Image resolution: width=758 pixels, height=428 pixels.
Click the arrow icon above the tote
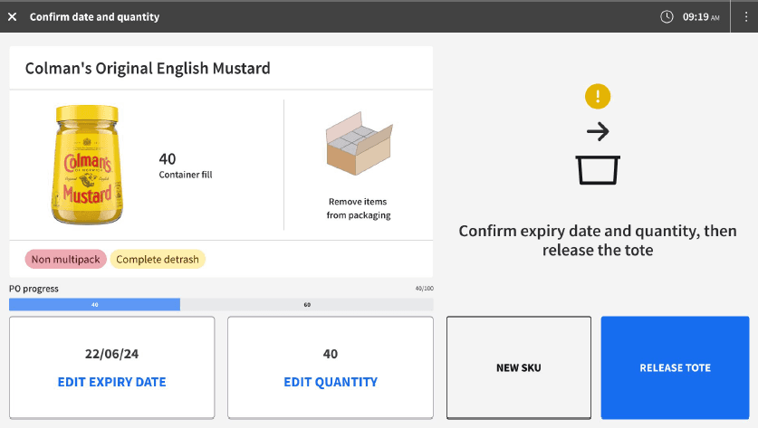coord(598,131)
